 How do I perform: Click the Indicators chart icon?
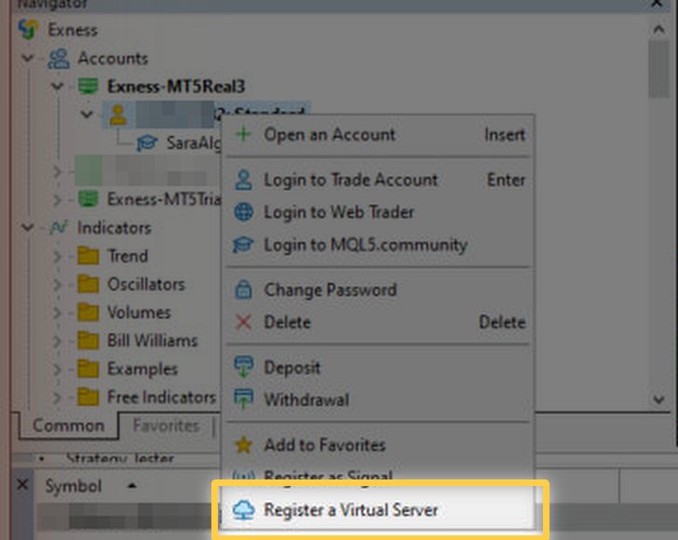point(59,227)
